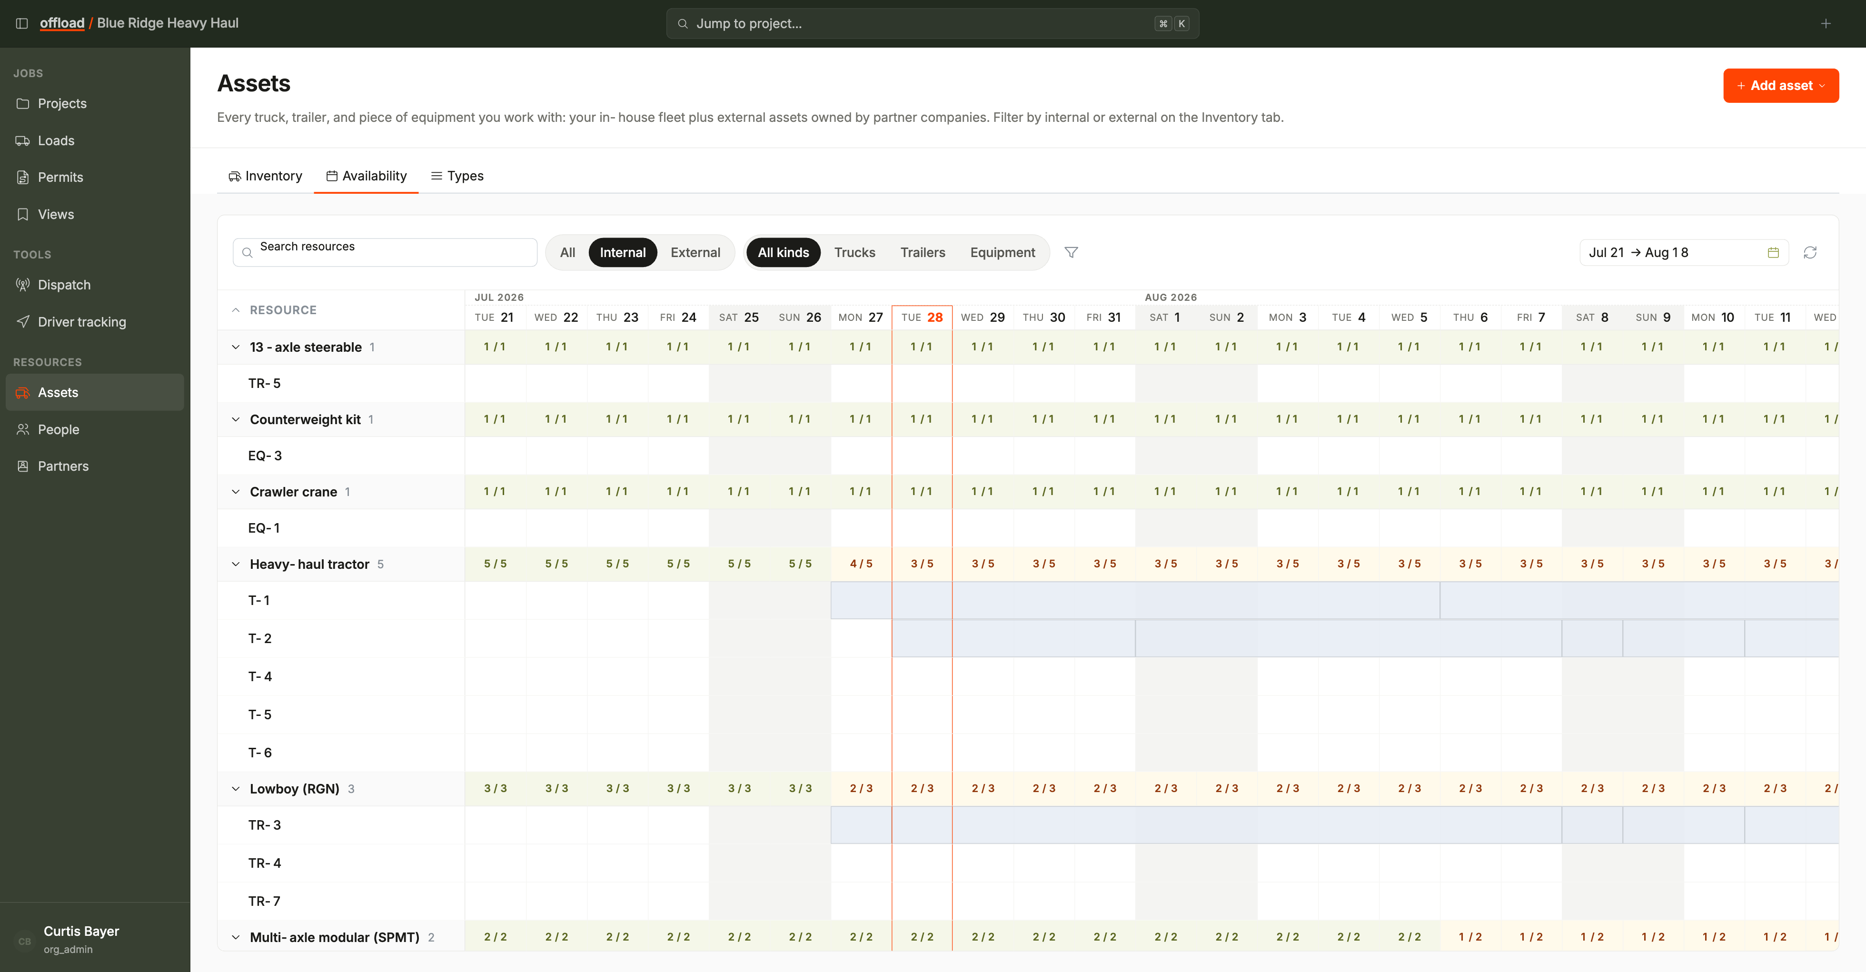Click the Partners badge icon
This screenshot has height=972, width=1866.
coord(23,466)
